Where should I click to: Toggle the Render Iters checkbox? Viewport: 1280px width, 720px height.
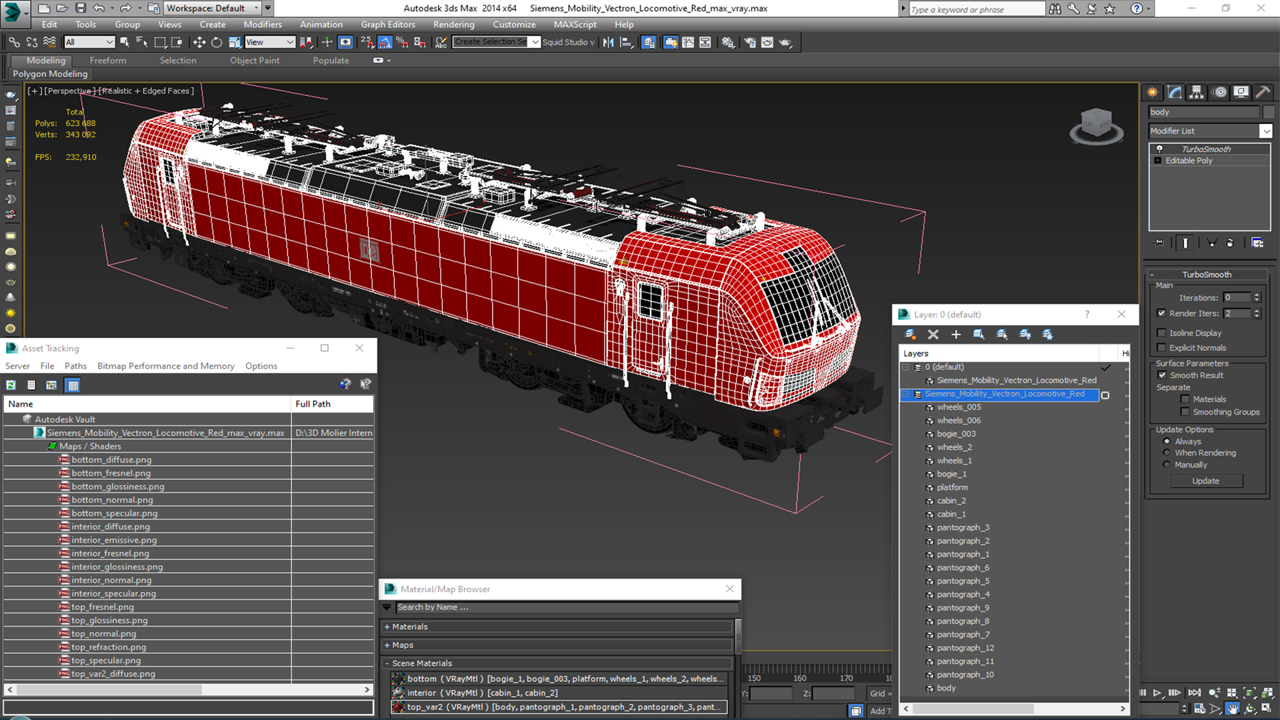click(1161, 313)
